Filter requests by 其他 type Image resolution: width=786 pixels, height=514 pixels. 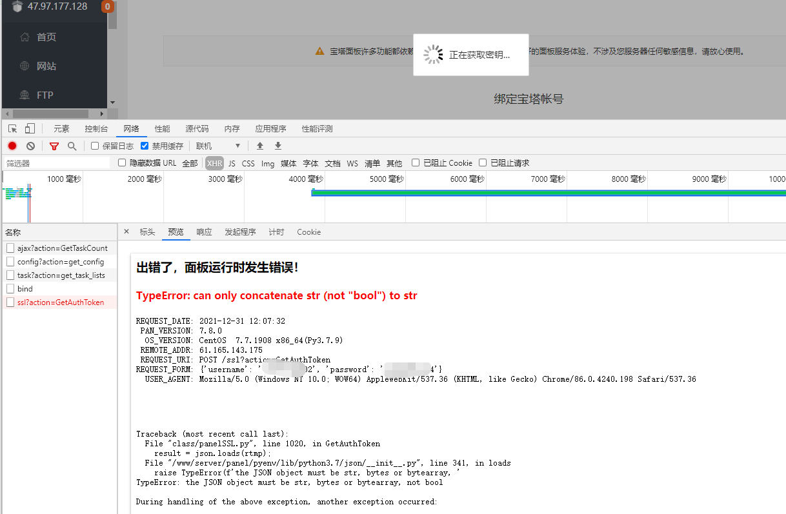coord(394,163)
